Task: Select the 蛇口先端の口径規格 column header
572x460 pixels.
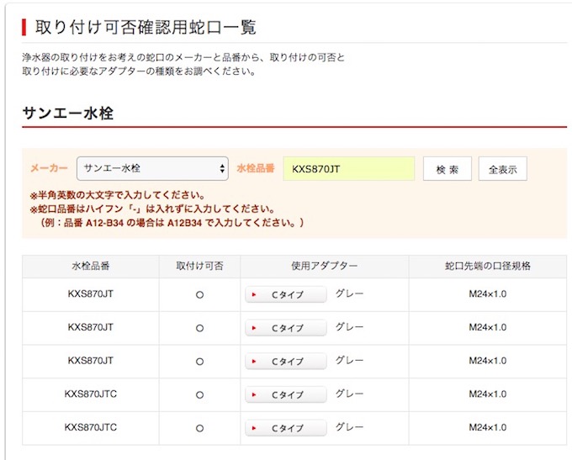Action: coord(488,266)
